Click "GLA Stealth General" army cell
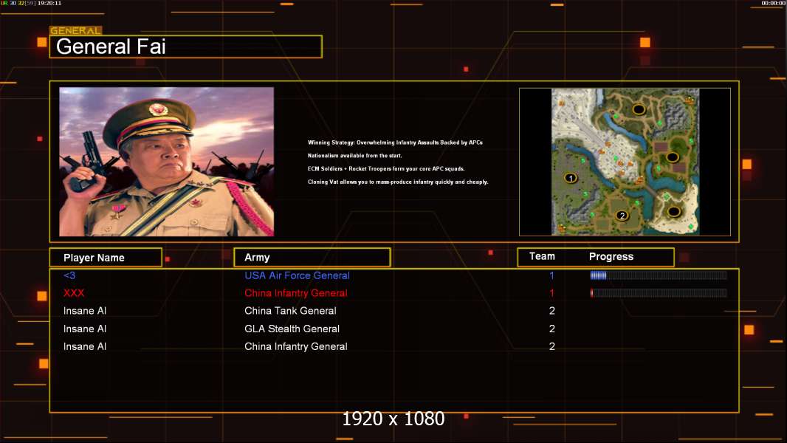The width and height of the screenshot is (787, 443). [292, 329]
